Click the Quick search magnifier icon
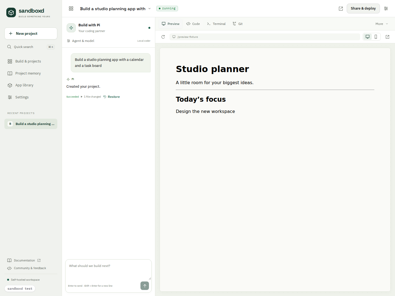395x296 pixels. pyautogui.click(x=9, y=47)
